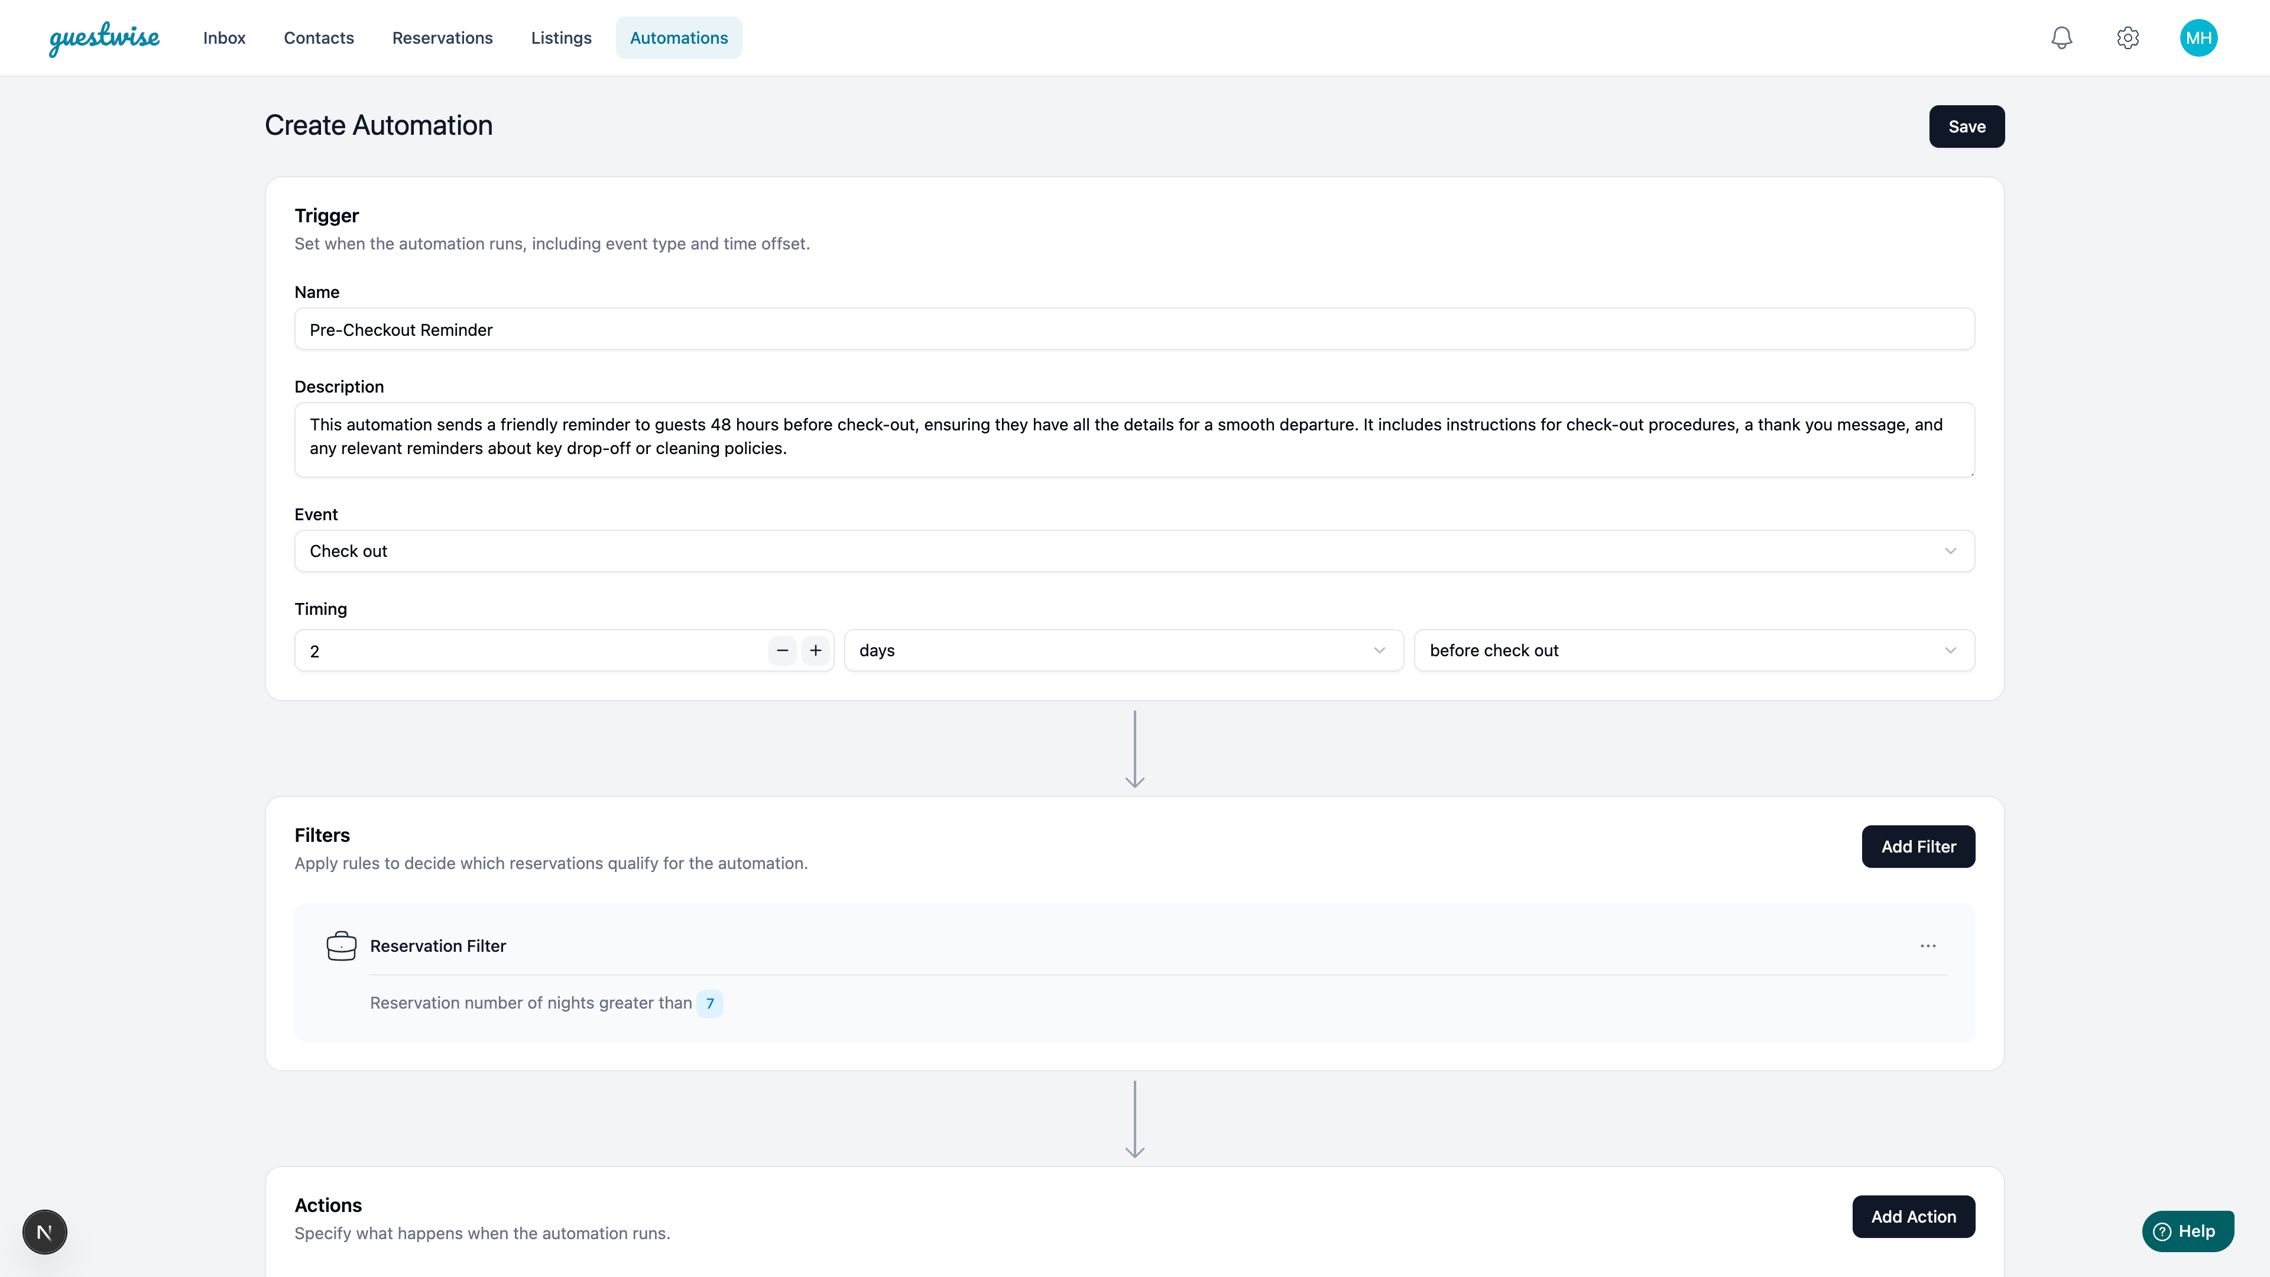This screenshot has width=2270, height=1277.
Task: Click the guestwise logo
Action: [x=104, y=38]
